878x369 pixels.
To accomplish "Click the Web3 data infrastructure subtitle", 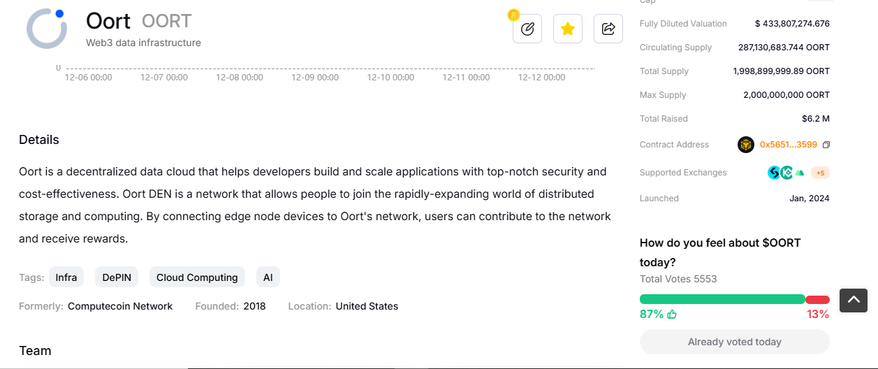I will [x=143, y=43].
